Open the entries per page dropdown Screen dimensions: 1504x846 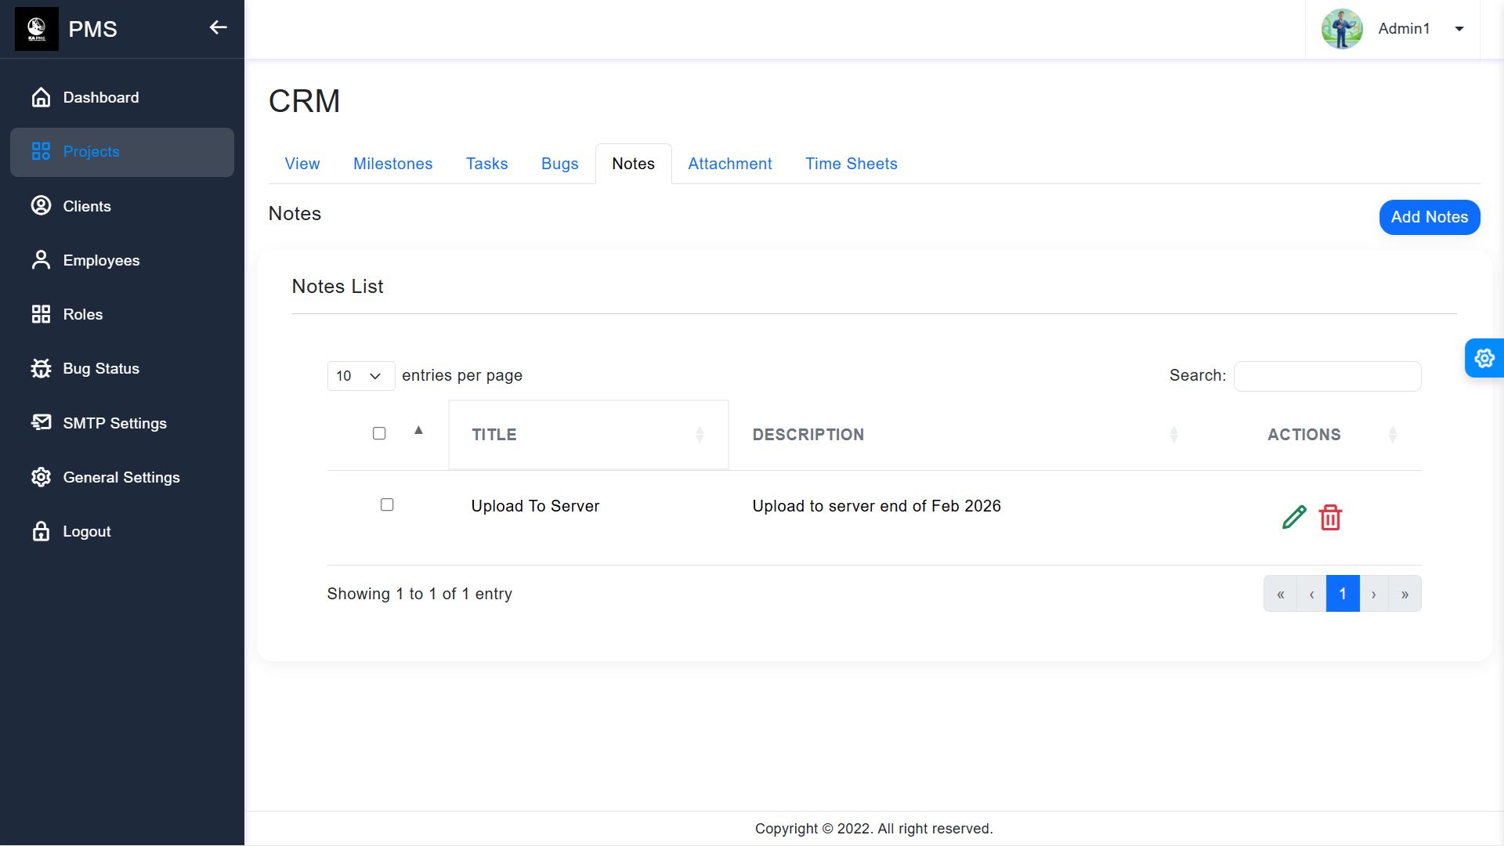[360, 376]
